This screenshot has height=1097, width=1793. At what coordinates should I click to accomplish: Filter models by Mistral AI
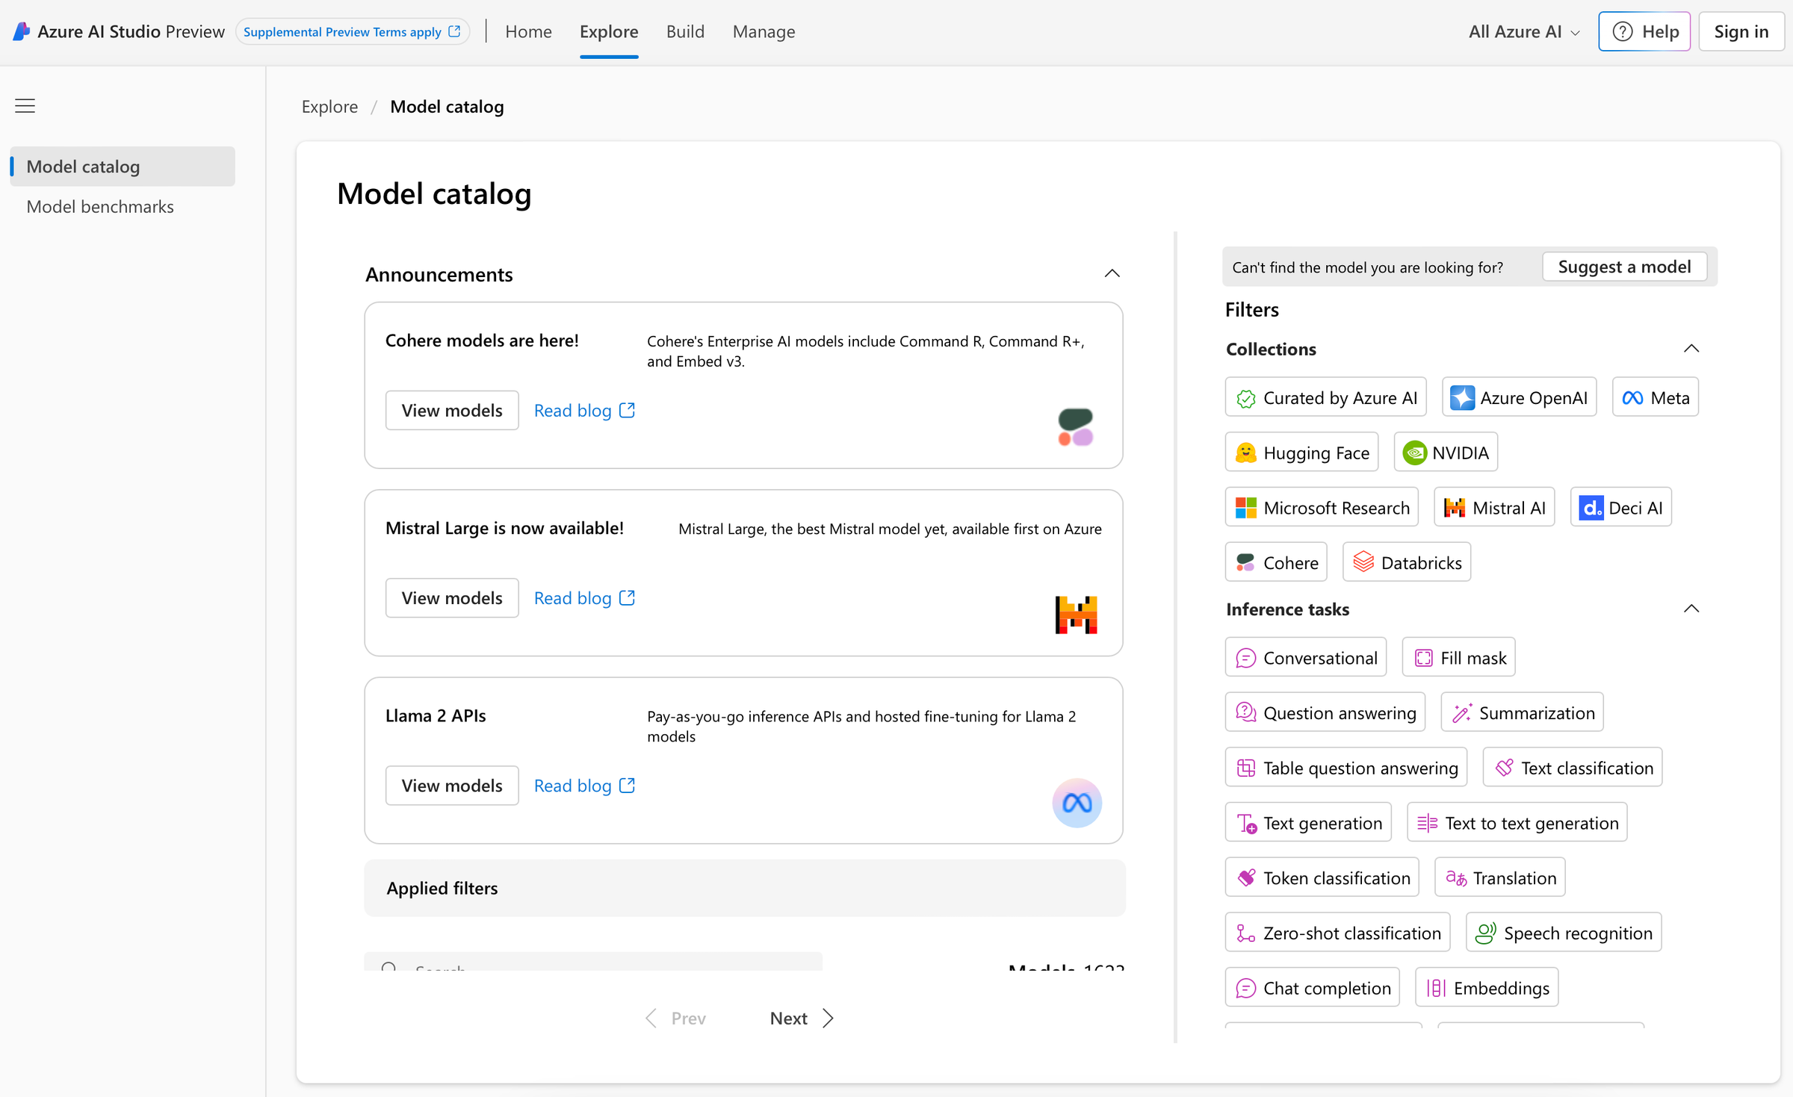click(1493, 507)
